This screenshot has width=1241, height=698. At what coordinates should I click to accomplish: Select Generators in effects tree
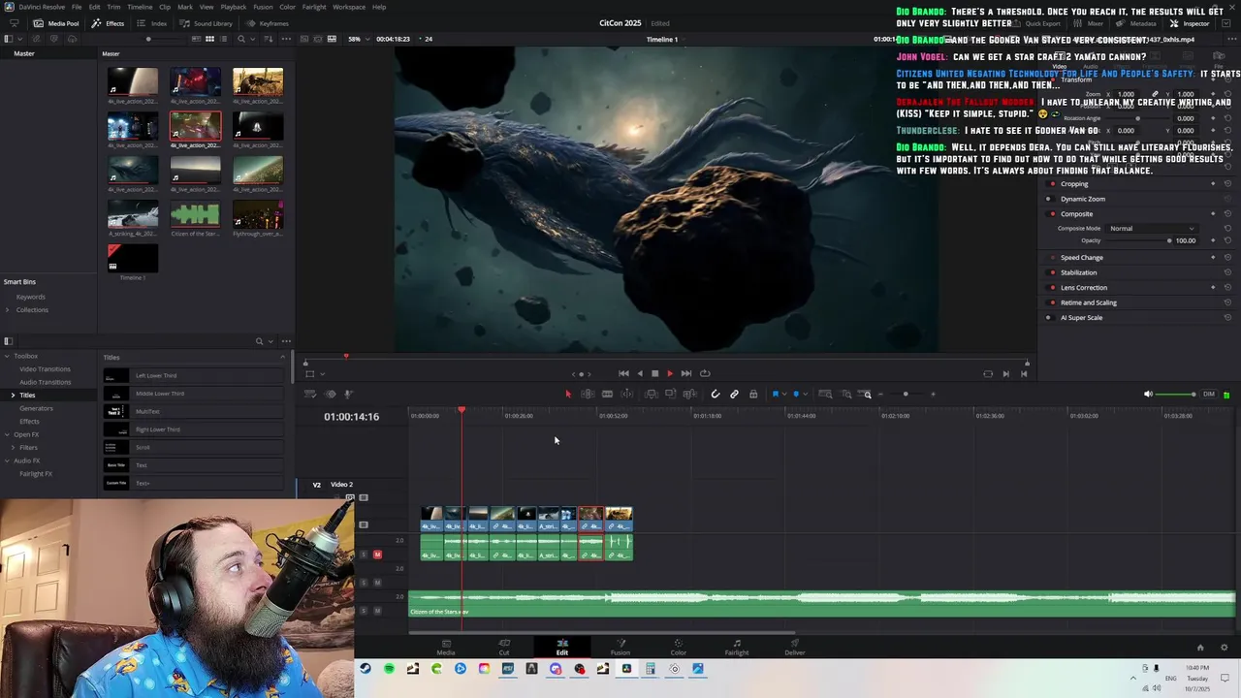[x=36, y=408]
